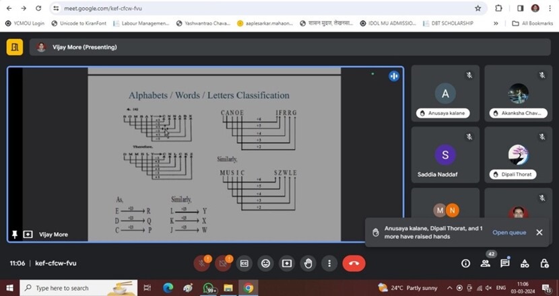559x296 pixels.
Task: Open Labour Management bookmark
Action: (x=141, y=23)
